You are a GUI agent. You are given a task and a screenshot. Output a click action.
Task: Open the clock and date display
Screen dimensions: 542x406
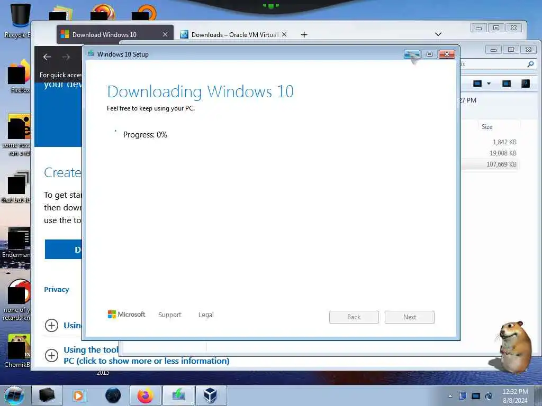pyautogui.click(x=515, y=396)
